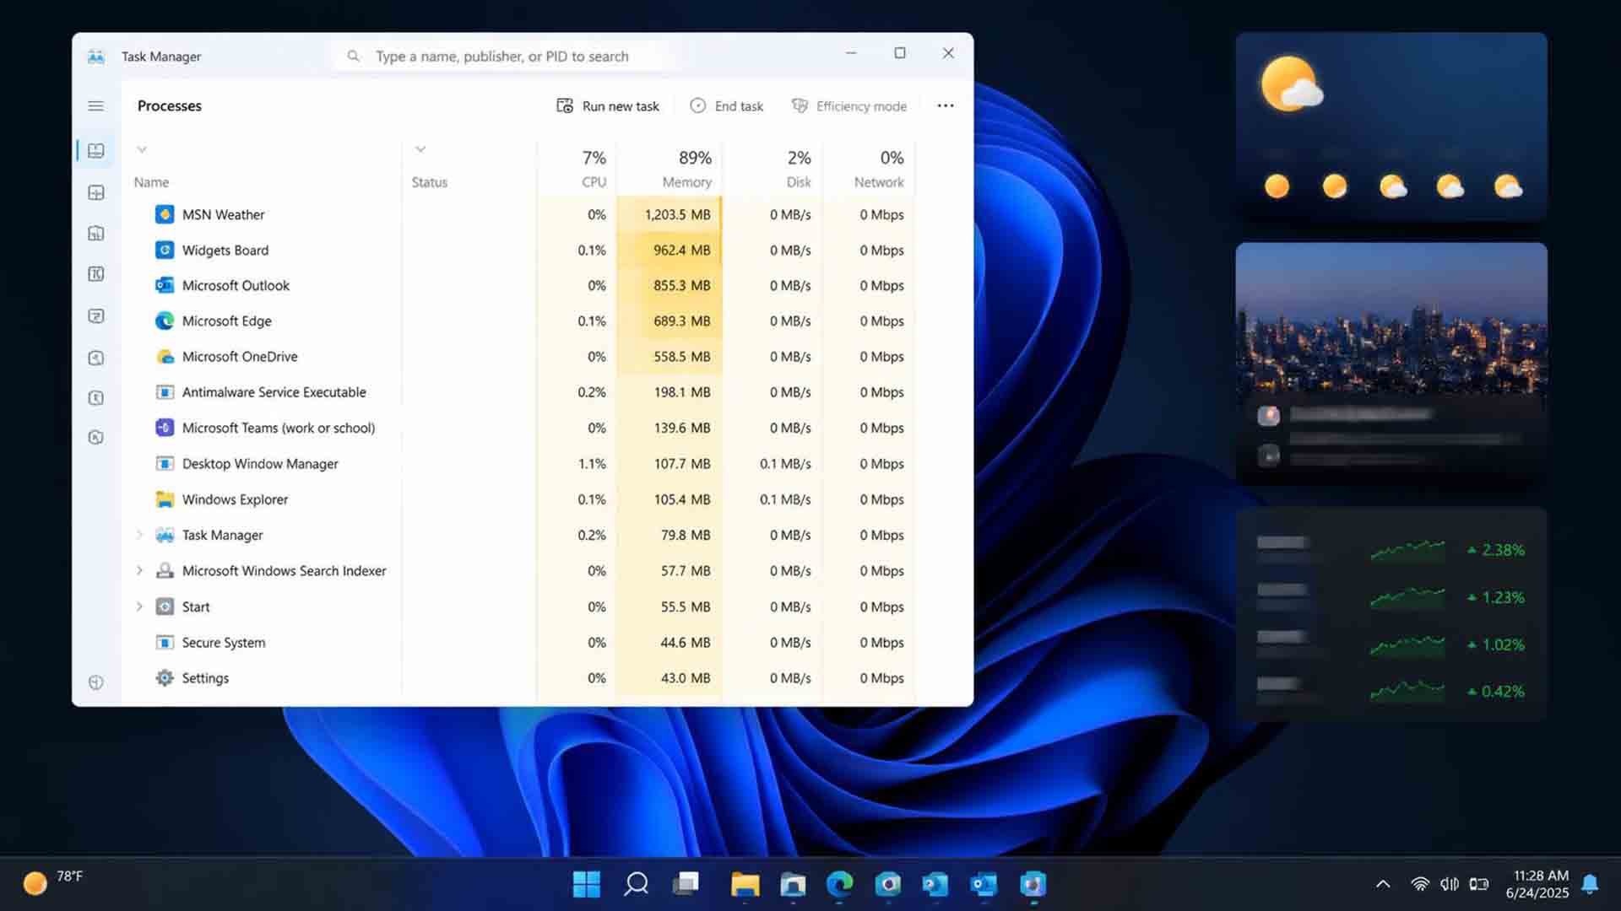Click the 1.23% stock entry in widget

1391,596
